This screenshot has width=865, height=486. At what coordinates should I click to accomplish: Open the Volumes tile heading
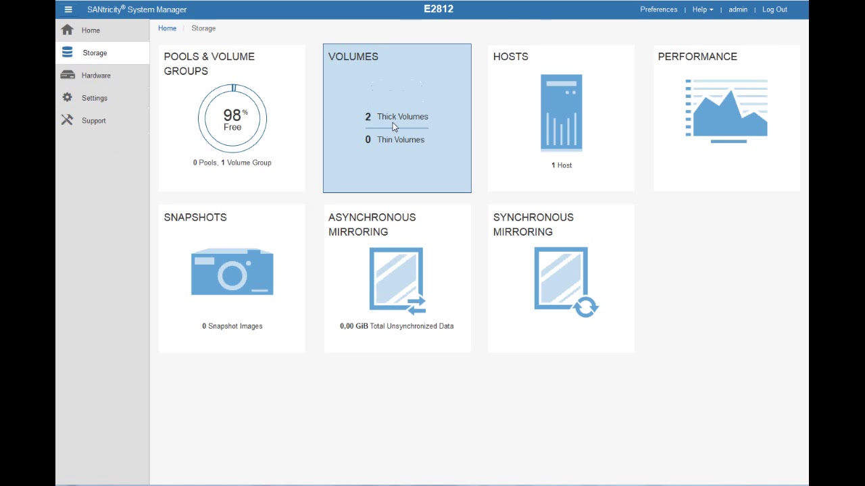[353, 57]
